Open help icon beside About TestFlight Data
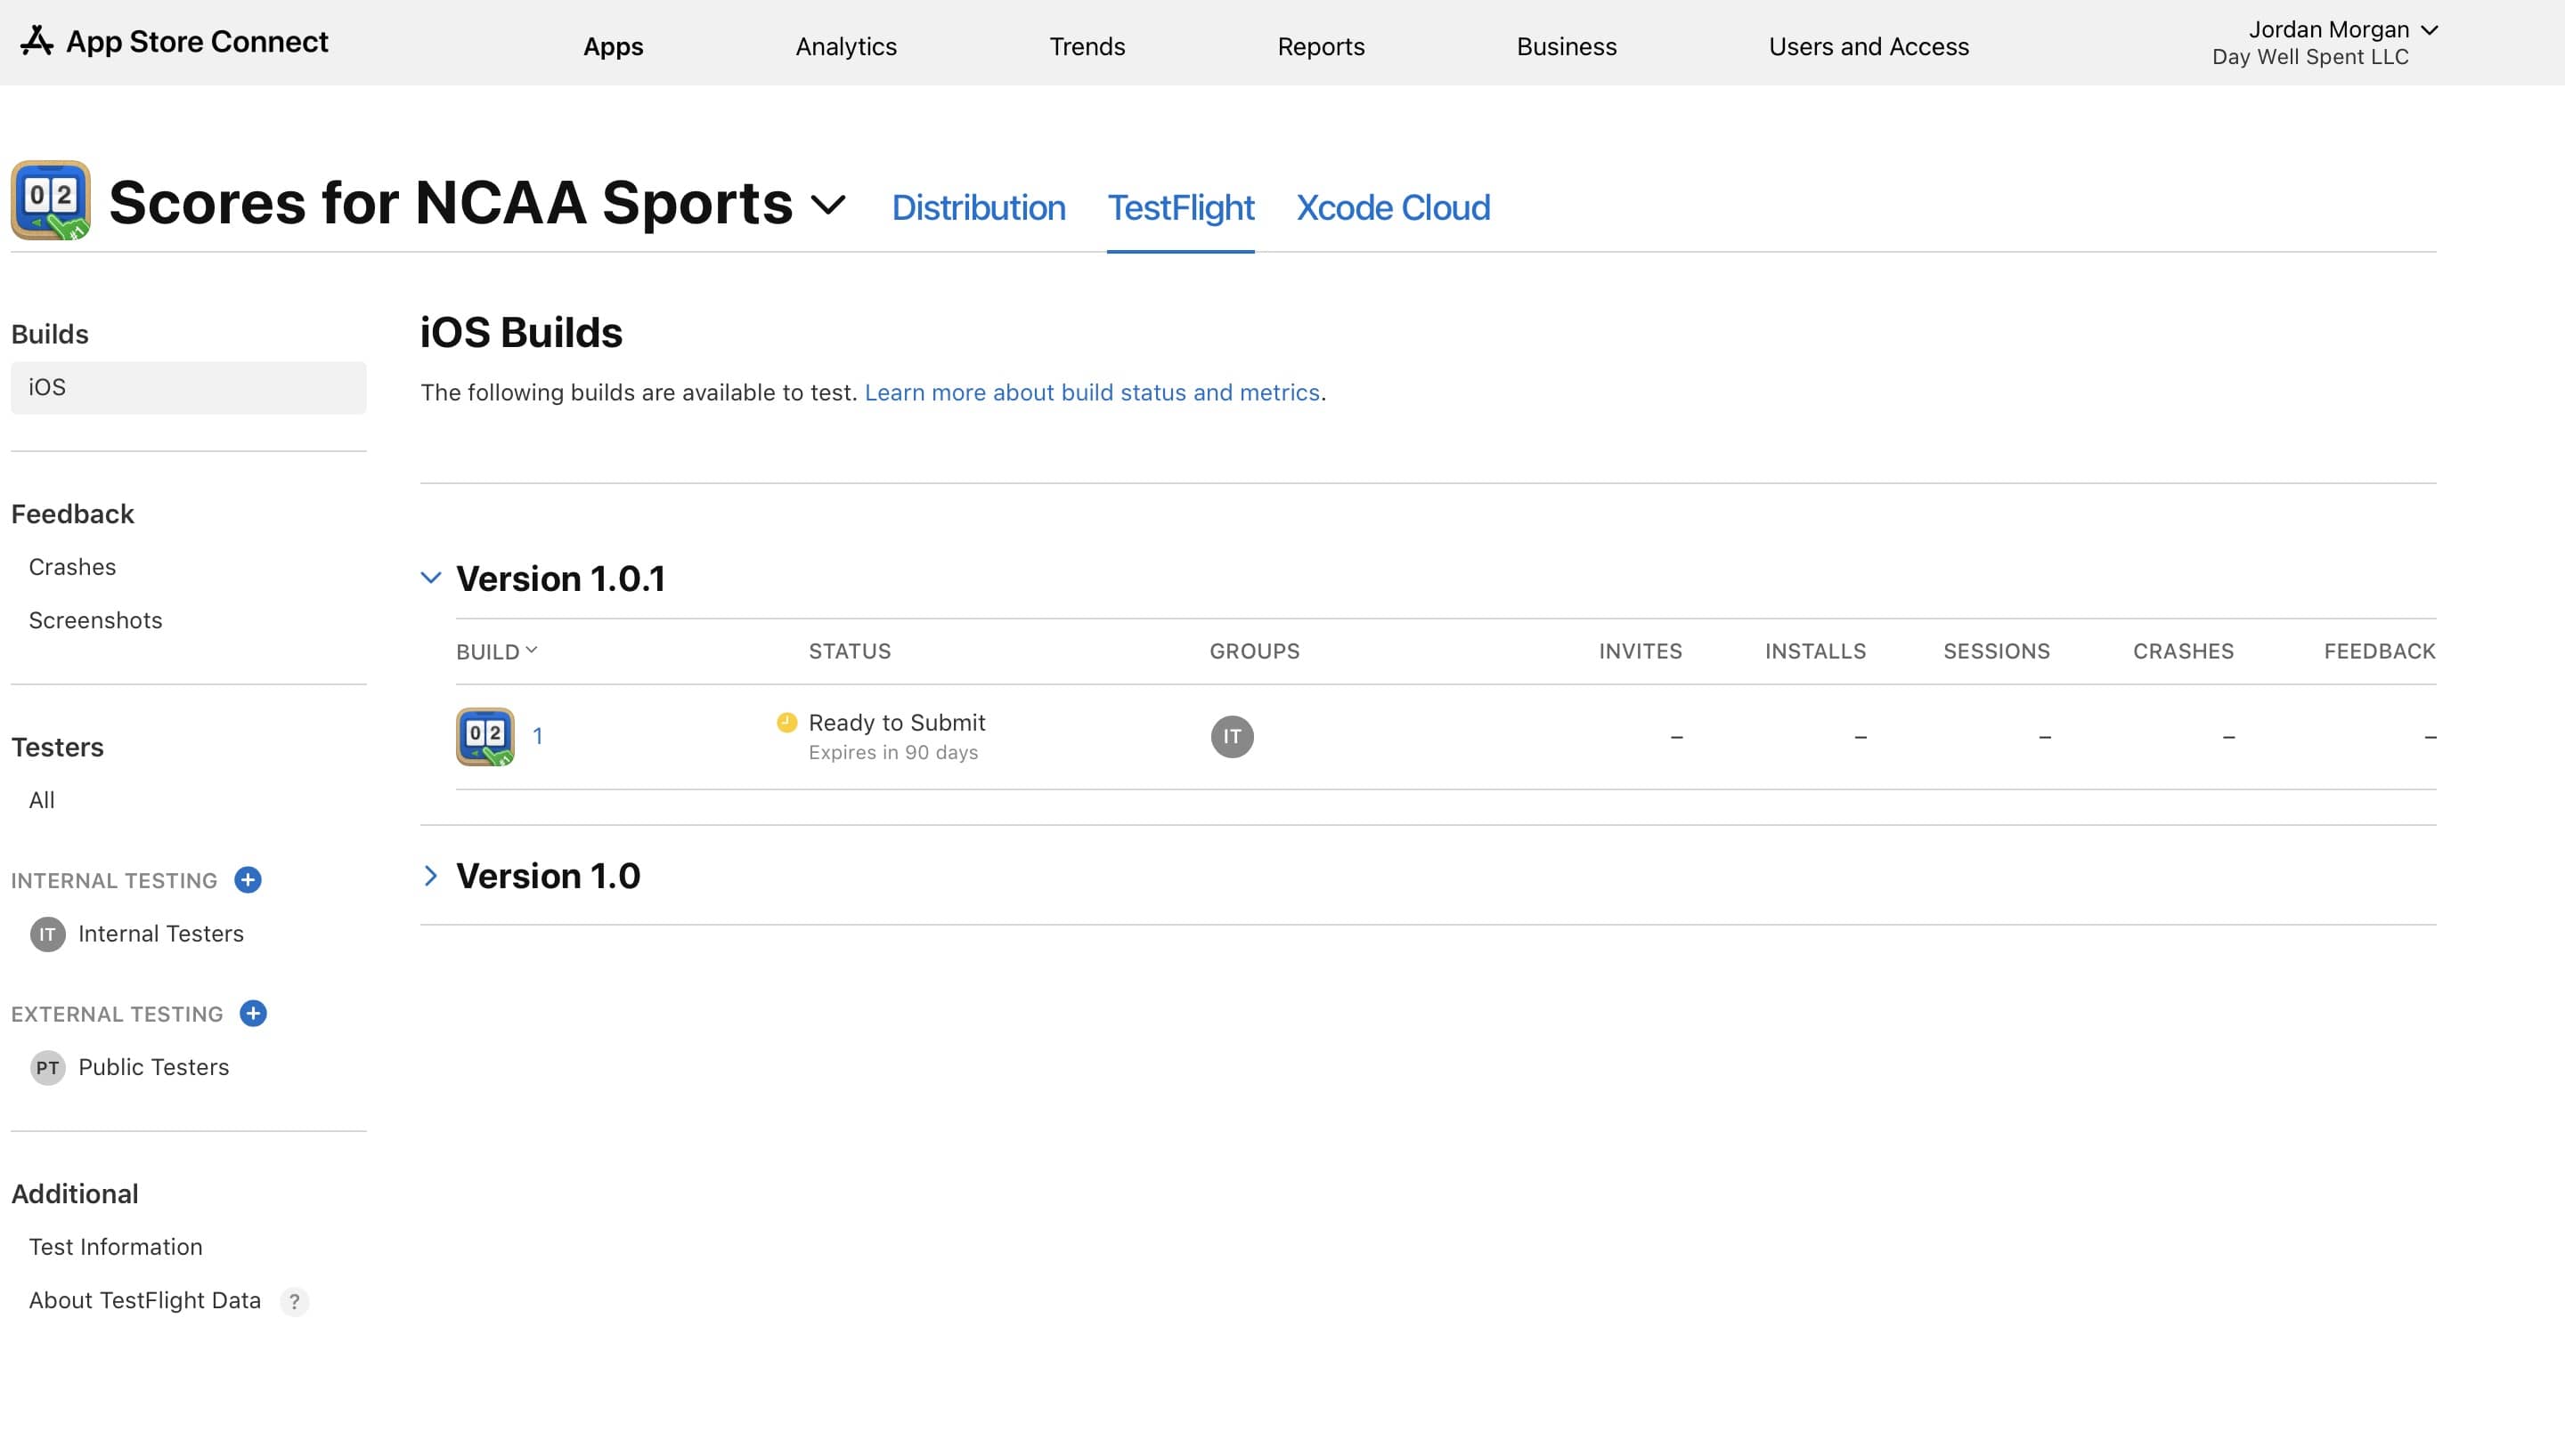2565x1456 pixels. 294,1301
